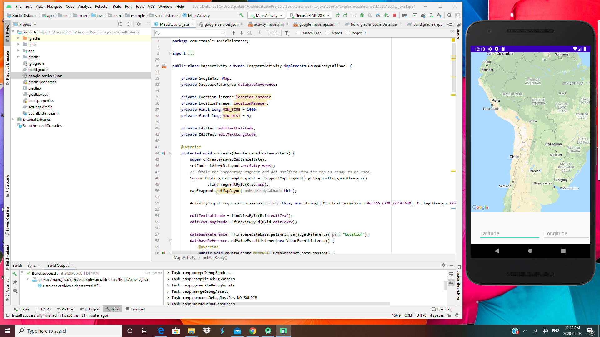Expand the app folder in tree

18,51
